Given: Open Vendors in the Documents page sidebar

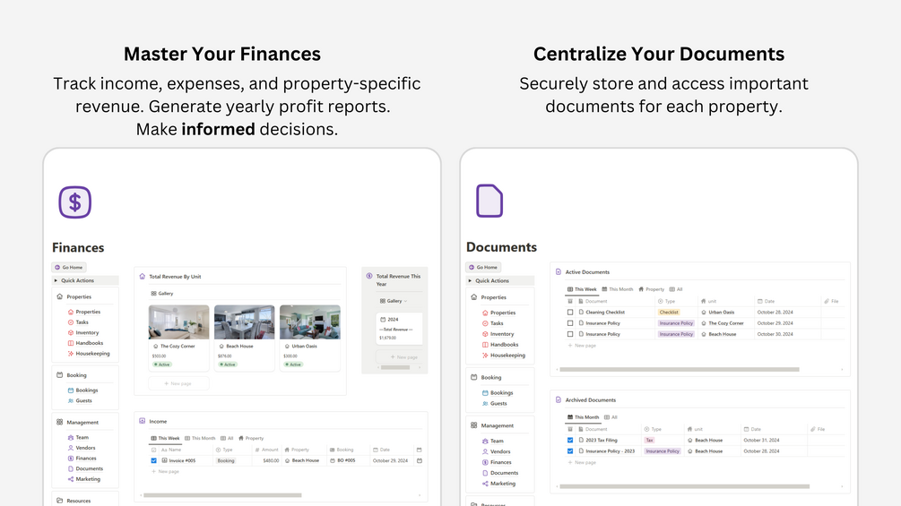Looking at the screenshot, I should pos(497,451).
